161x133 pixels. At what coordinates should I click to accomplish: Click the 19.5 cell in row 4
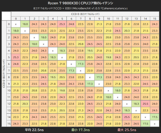pos(90,51)
